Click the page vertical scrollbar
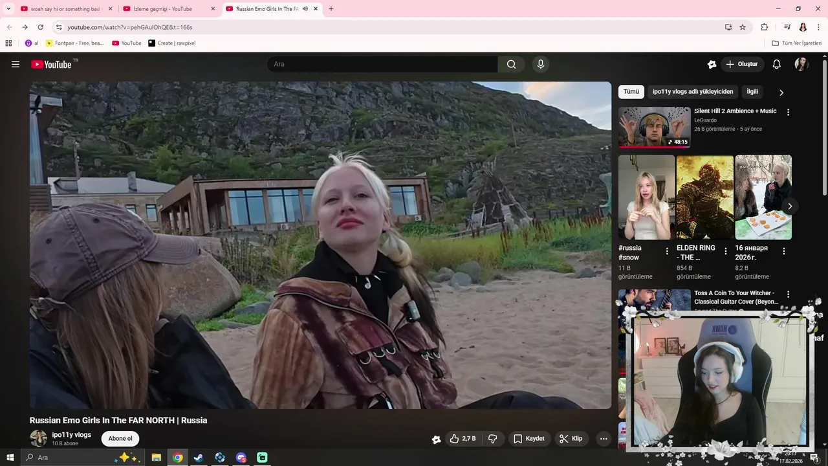Screen dimensions: 828x466 tap(825, 126)
